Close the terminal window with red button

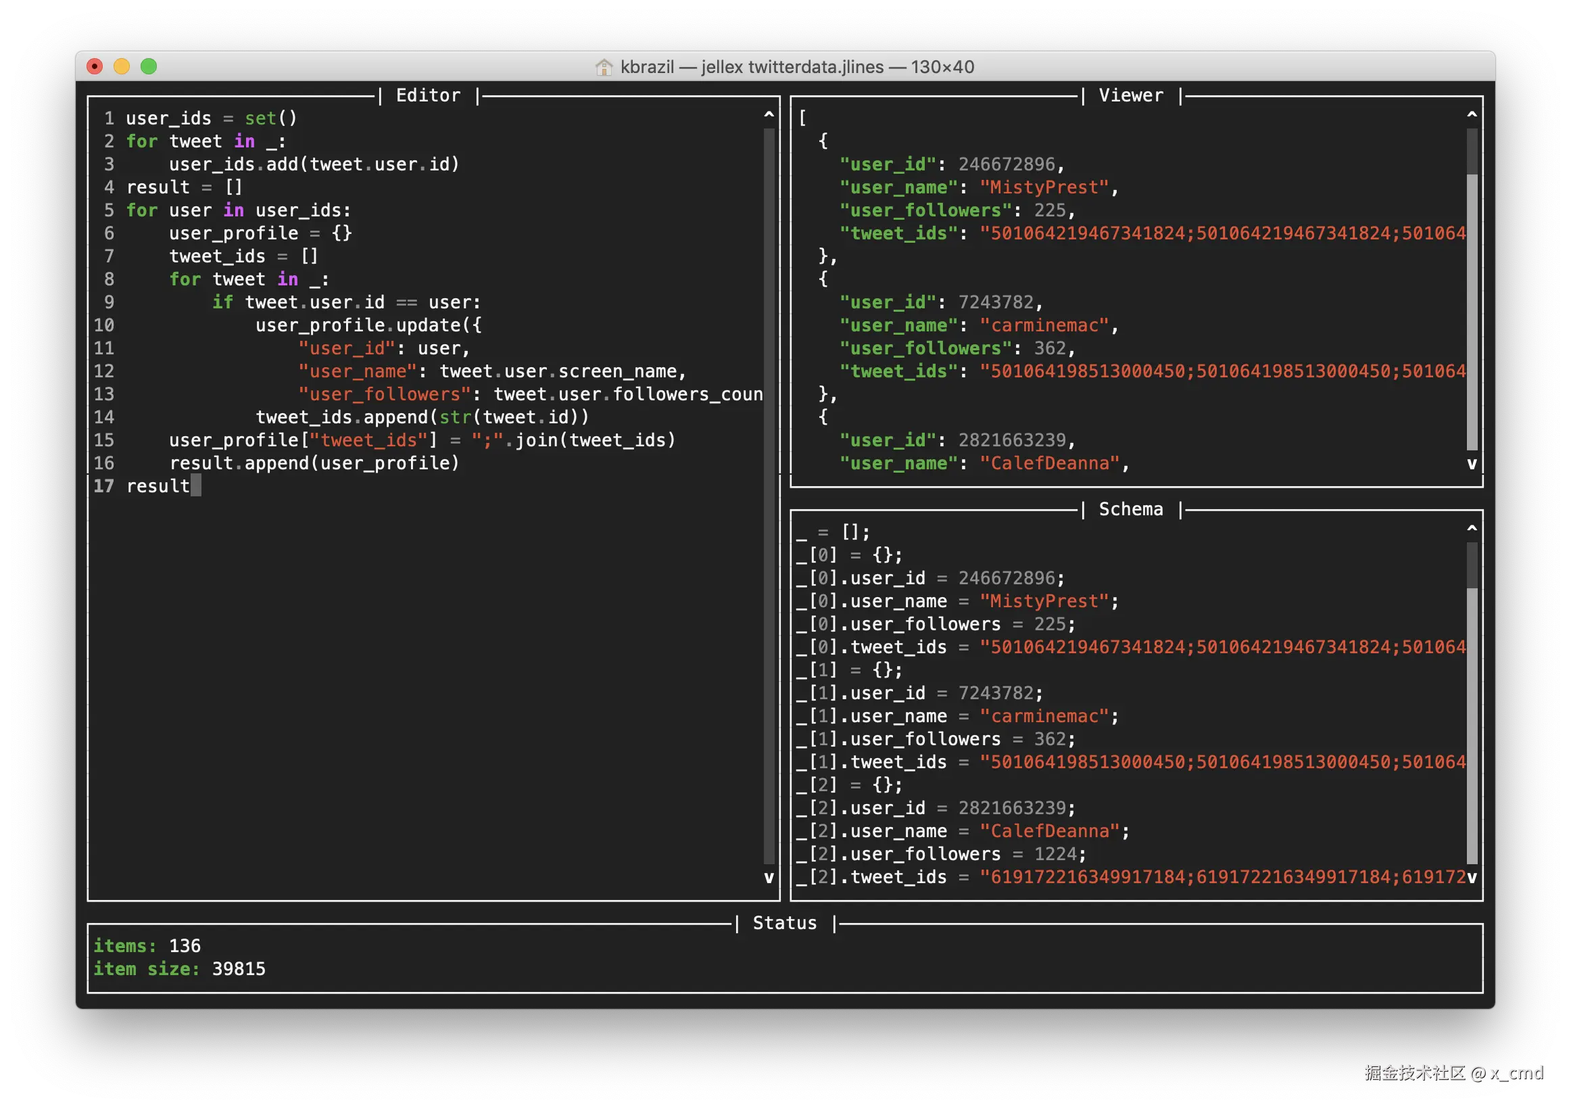(x=95, y=66)
